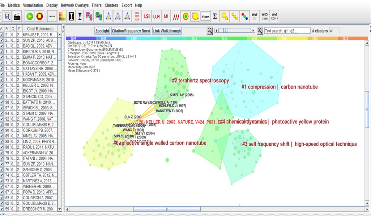Viewport: 371px width, 216px height.
Task: Uncheck visibility for KRAUSZ F, 2009 row
Action: [x=2, y=35]
